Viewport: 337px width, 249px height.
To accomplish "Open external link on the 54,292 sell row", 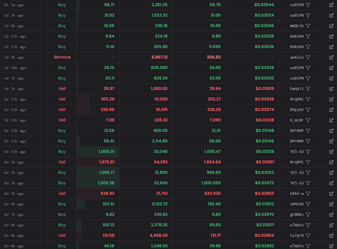I will pyautogui.click(x=331, y=162).
